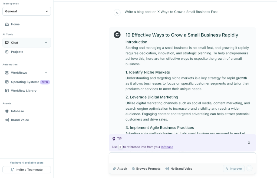Select the Brand Voice sliders icon
277x178 pixels.
pos(7,120)
